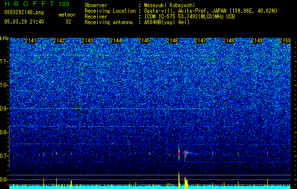
Task: Click the Receiving Location value text
Action: pos(211,11)
